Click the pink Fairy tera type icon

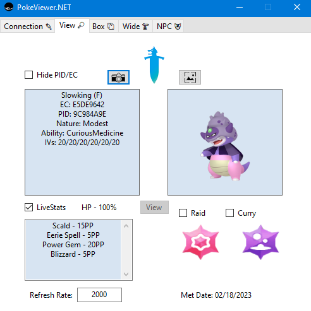pos(200,242)
